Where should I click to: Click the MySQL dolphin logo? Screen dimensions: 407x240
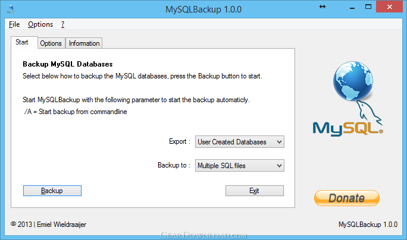tap(348, 118)
